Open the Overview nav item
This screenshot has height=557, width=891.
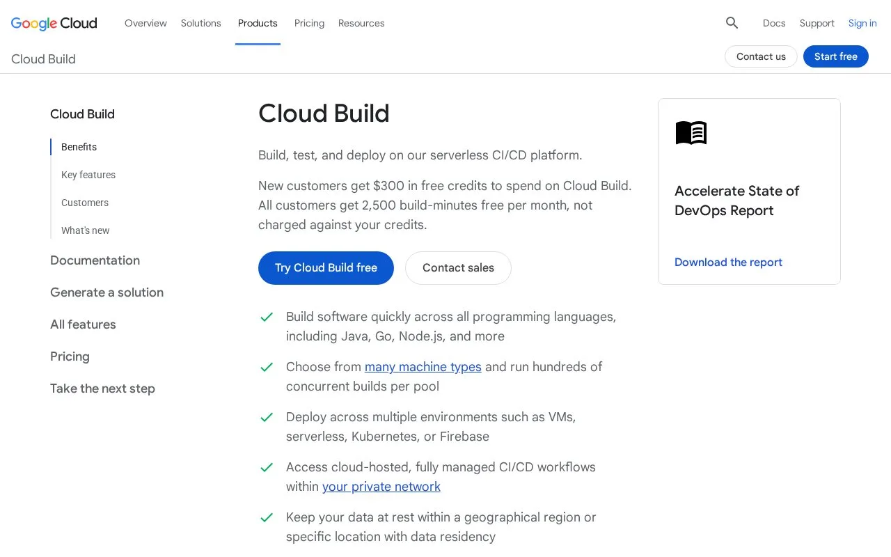tap(145, 23)
